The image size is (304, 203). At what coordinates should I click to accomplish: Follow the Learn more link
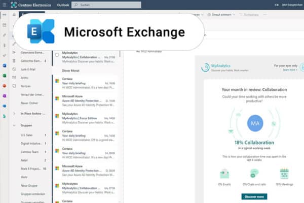[x=290, y=70]
